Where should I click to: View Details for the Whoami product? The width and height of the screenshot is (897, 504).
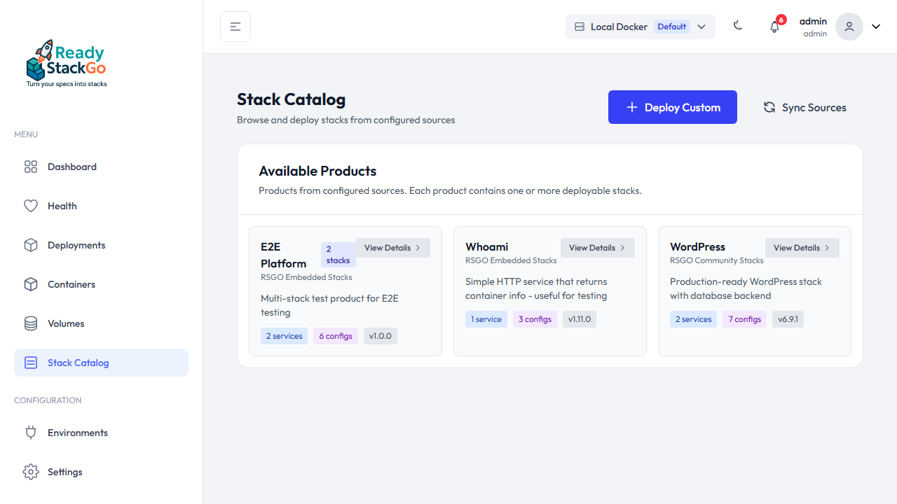597,247
